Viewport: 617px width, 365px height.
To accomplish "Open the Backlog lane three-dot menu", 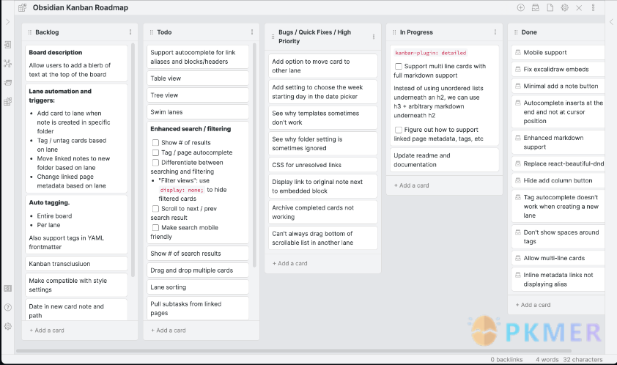I will point(130,32).
